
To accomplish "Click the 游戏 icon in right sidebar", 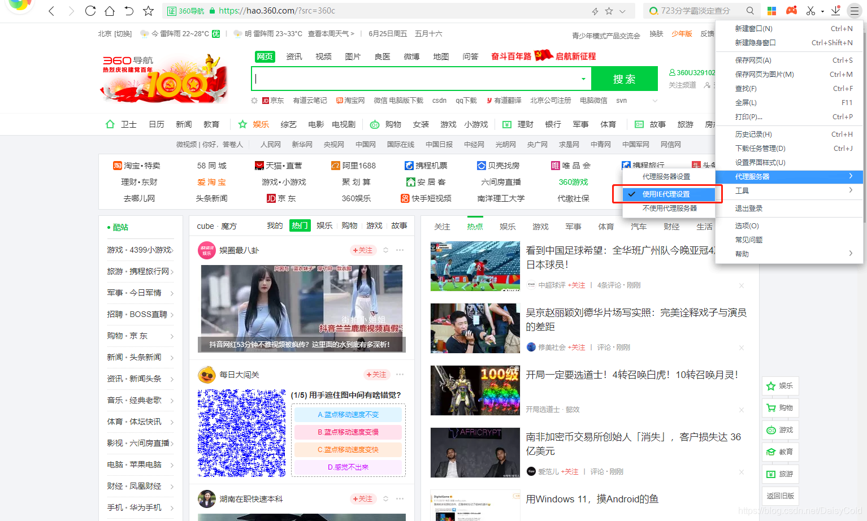I will (771, 430).
